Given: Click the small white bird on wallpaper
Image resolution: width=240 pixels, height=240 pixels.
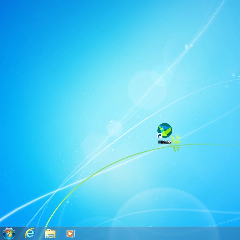Looking at the screenshot, I should point(189,45).
